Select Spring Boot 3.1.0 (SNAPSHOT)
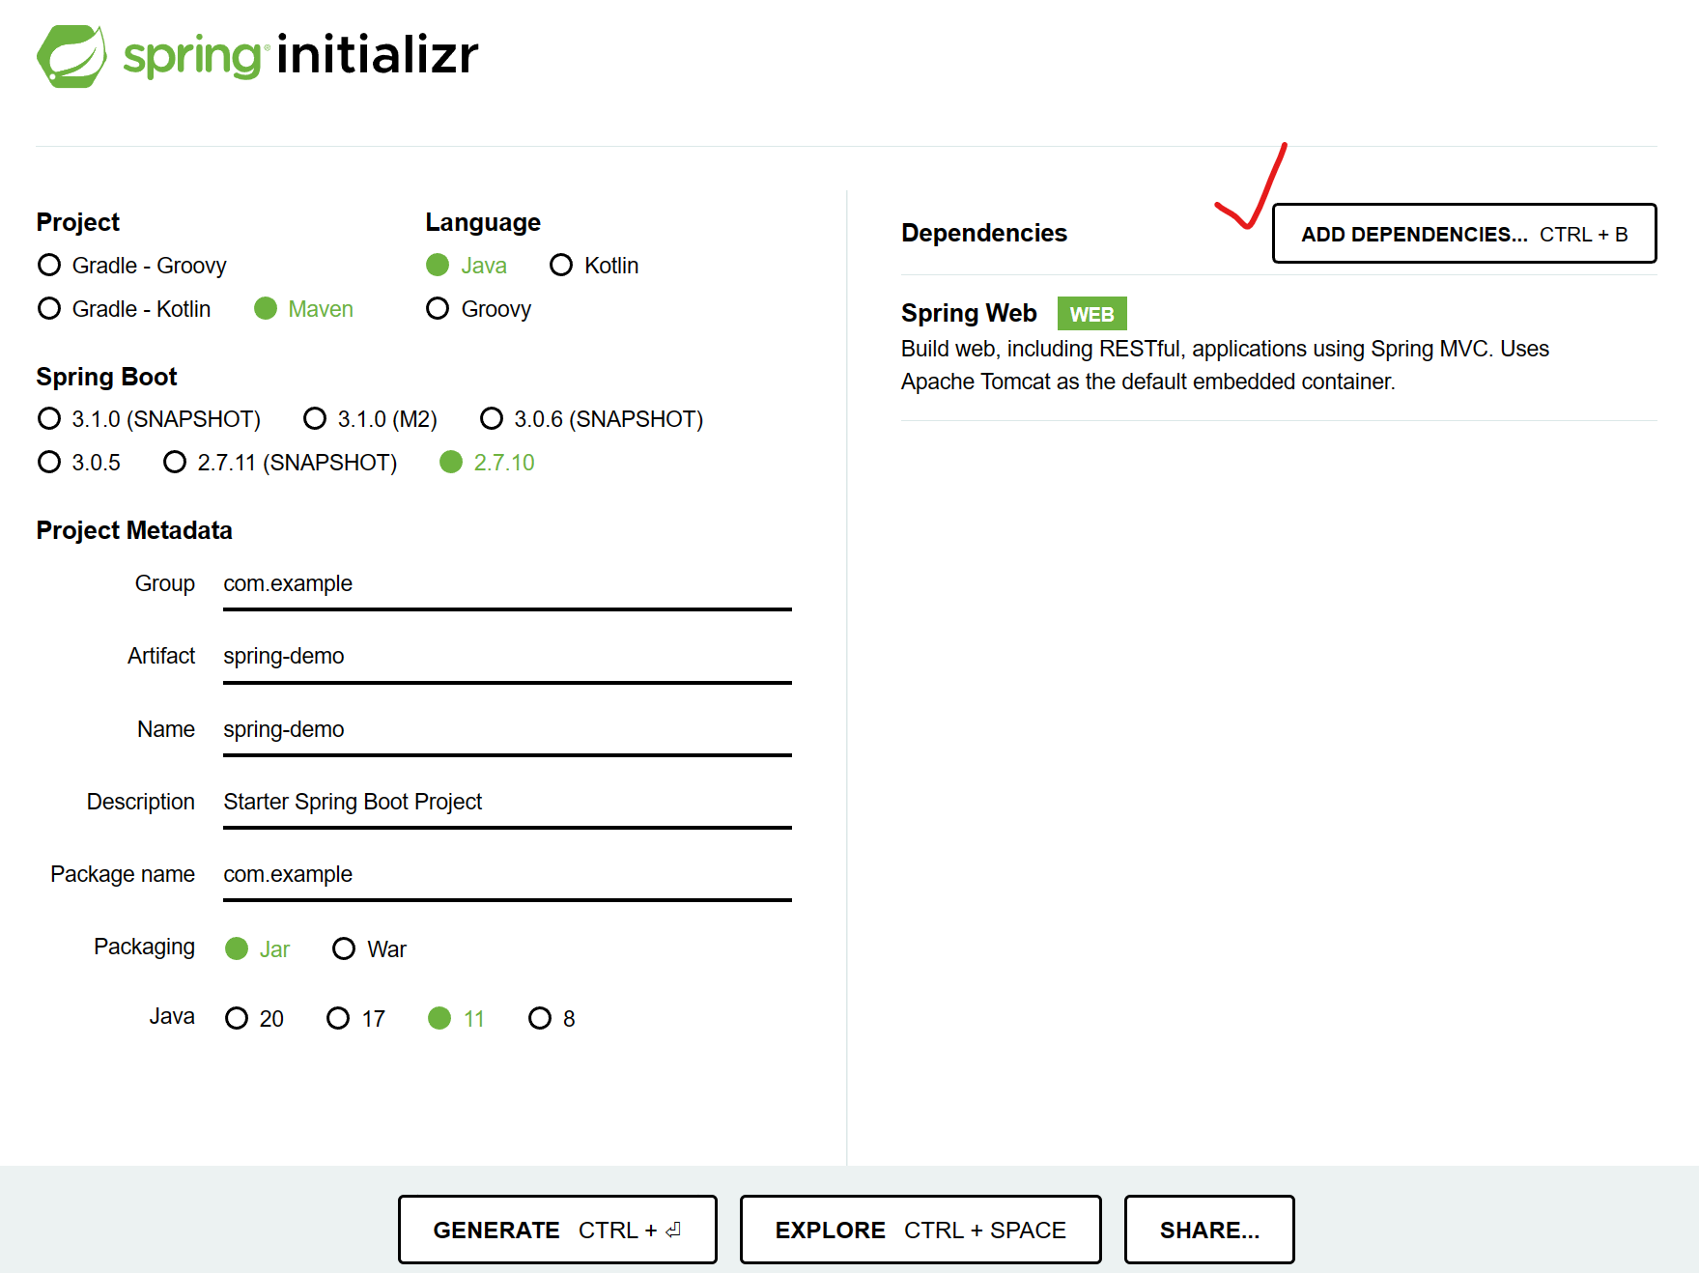Image resolution: width=1699 pixels, height=1273 pixels. click(x=149, y=419)
